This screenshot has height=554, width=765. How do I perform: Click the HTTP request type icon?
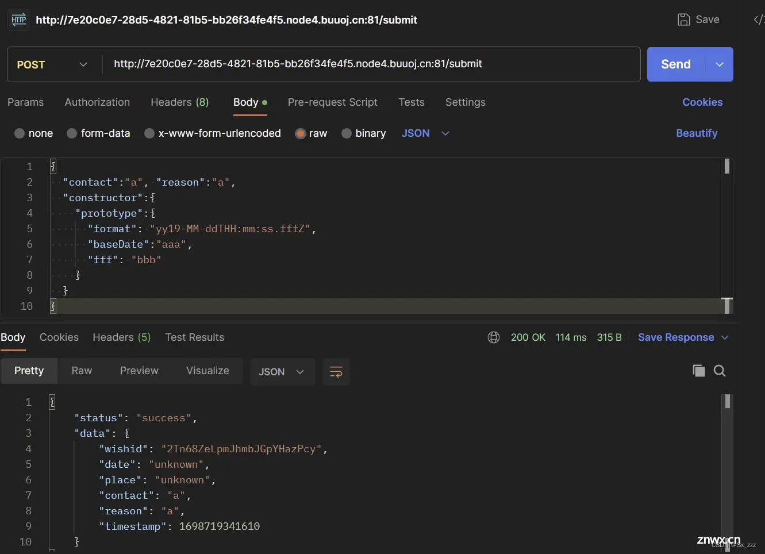pyautogui.click(x=19, y=20)
